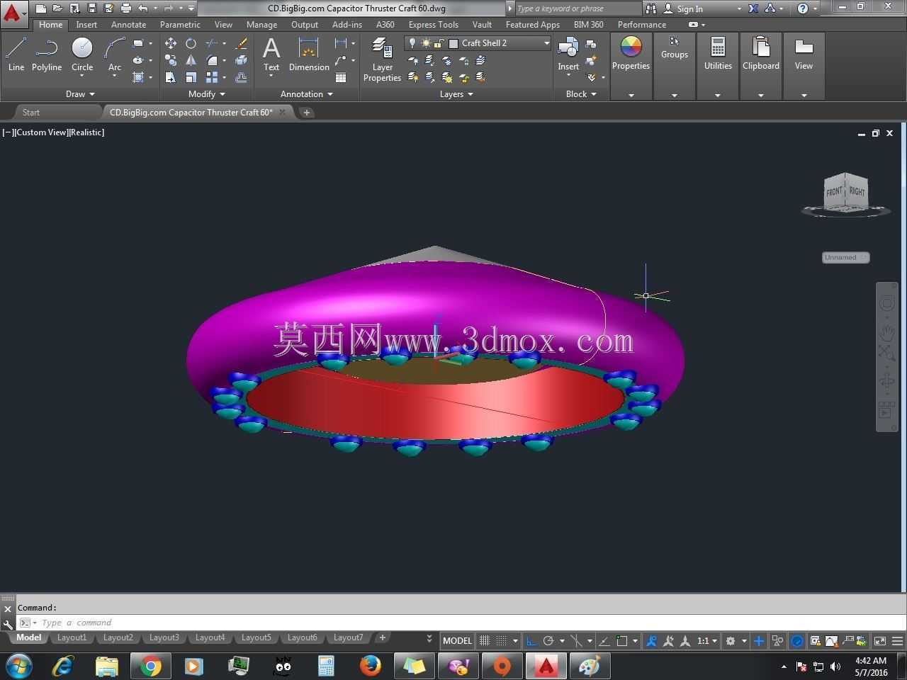This screenshot has height=680, width=907.
Task: Expand the Modify panel dropdown
Action: point(206,93)
